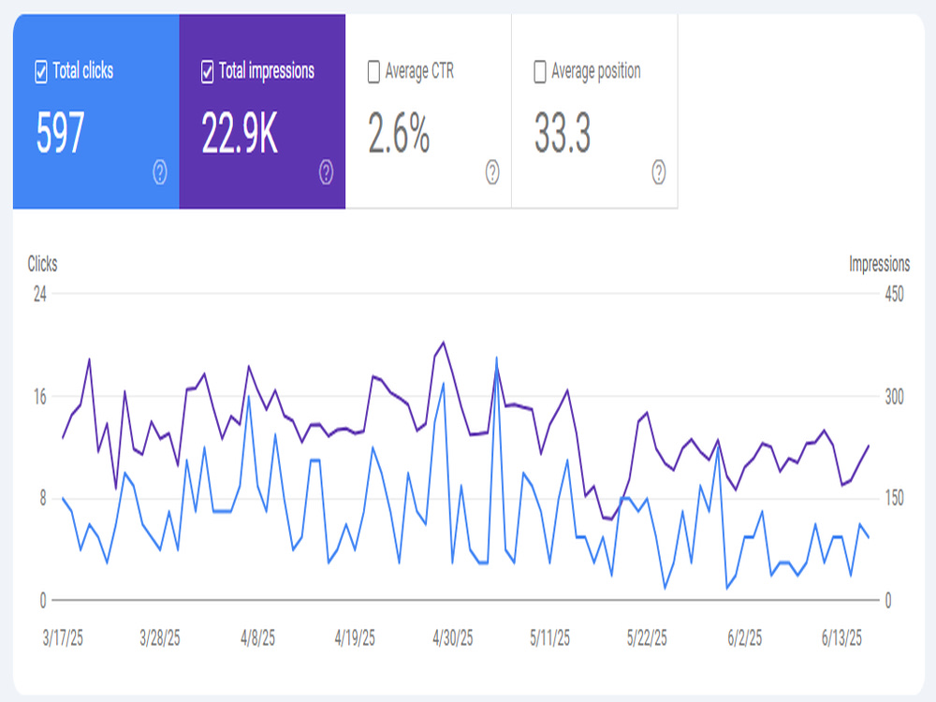Select the Total clicks label
Image resolution: width=936 pixels, height=702 pixels.
tap(83, 71)
